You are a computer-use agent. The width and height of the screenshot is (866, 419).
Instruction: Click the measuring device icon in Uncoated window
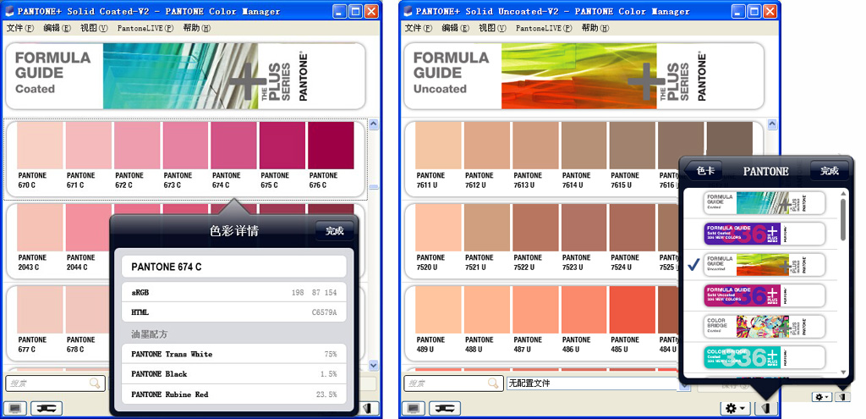445,408
